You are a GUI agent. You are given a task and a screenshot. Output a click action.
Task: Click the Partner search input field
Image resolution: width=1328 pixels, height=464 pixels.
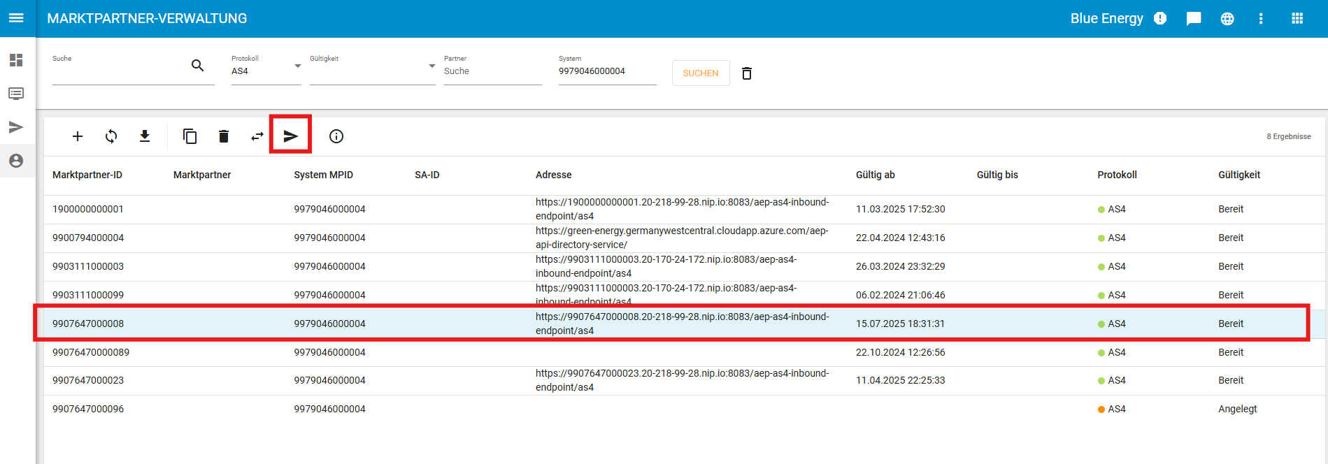[492, 71]
